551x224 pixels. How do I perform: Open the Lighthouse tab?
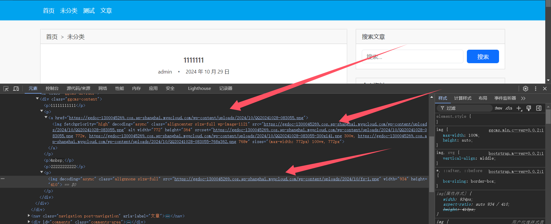tap(199, 88)
